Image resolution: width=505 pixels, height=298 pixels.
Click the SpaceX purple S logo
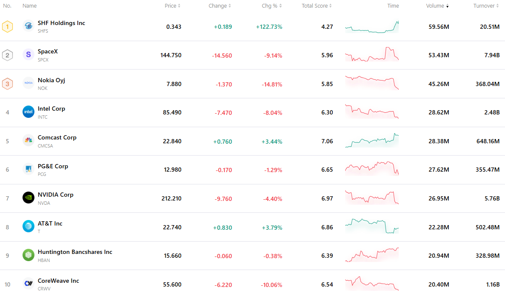(28, 55)
